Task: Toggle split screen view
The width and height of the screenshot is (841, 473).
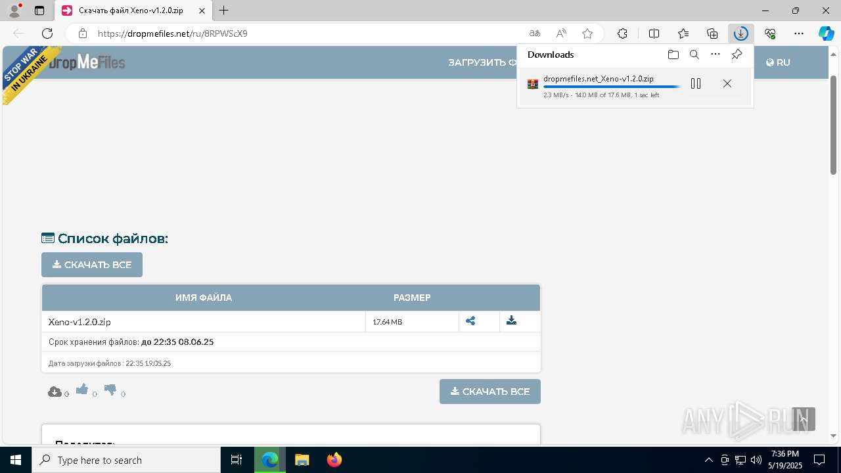Action: pyautogui.click(x=654, y=34)
